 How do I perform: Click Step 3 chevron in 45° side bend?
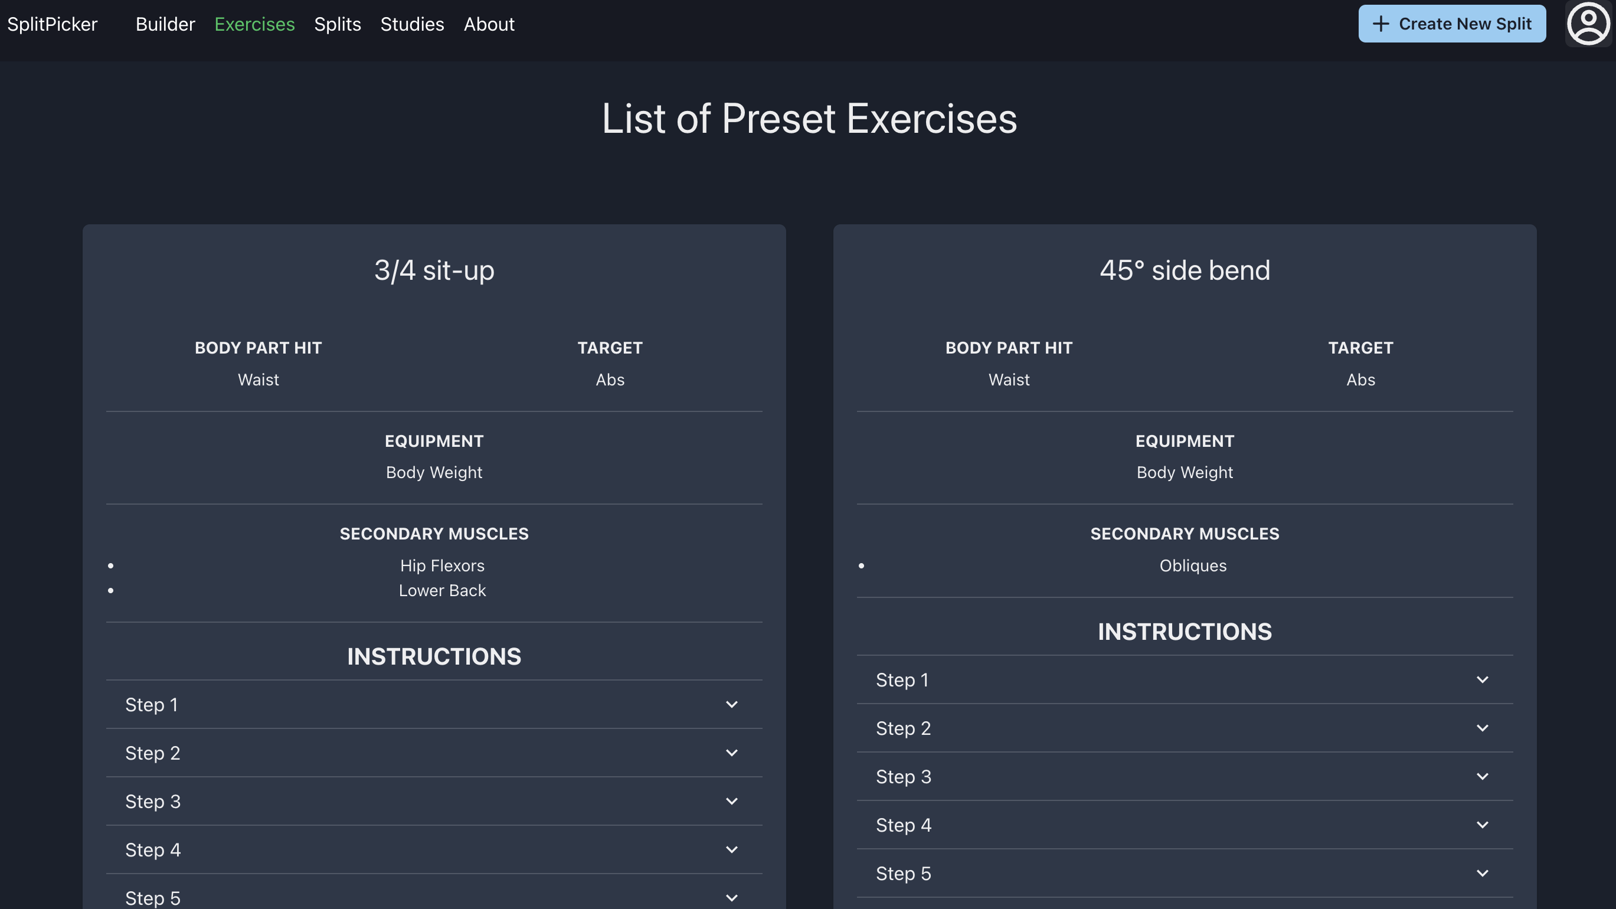point(1482,776)
